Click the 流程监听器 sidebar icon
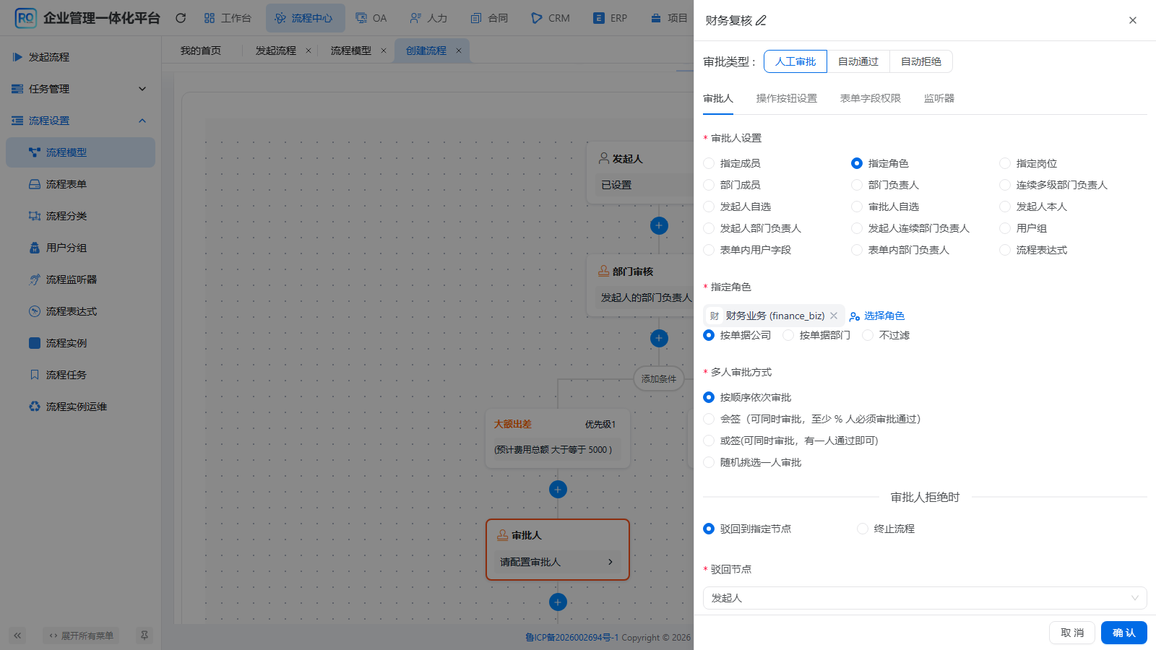This screenshot has height=650, width=1156. (x=35, y=279)
